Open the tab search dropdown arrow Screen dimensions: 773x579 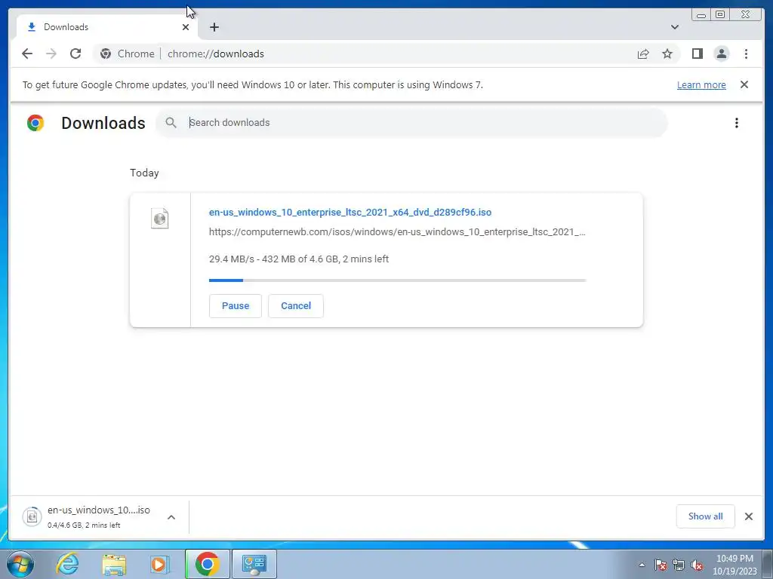674,27
